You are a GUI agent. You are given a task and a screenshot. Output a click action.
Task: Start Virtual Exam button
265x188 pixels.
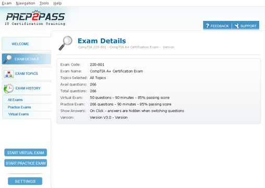(26, 153)
